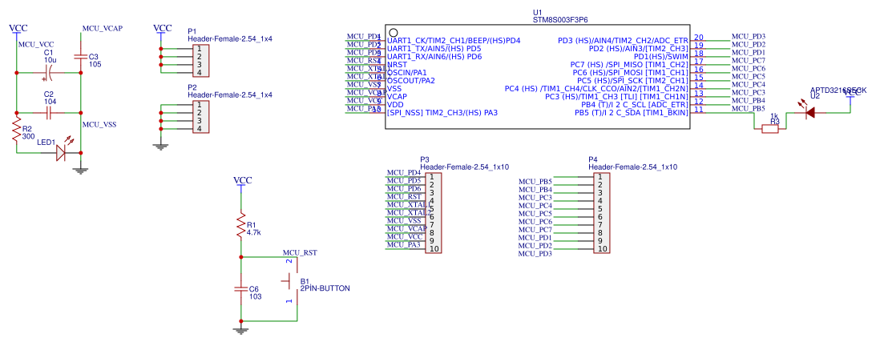Select the R2 300 ohm resistor symbol
The height and width of the screenshot is (342, 876).
(x=17, y=129)
